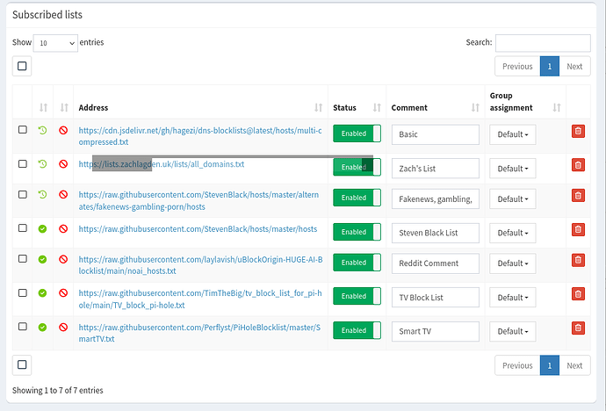Open the StevenBlack hosts master link

click(198, 229)
